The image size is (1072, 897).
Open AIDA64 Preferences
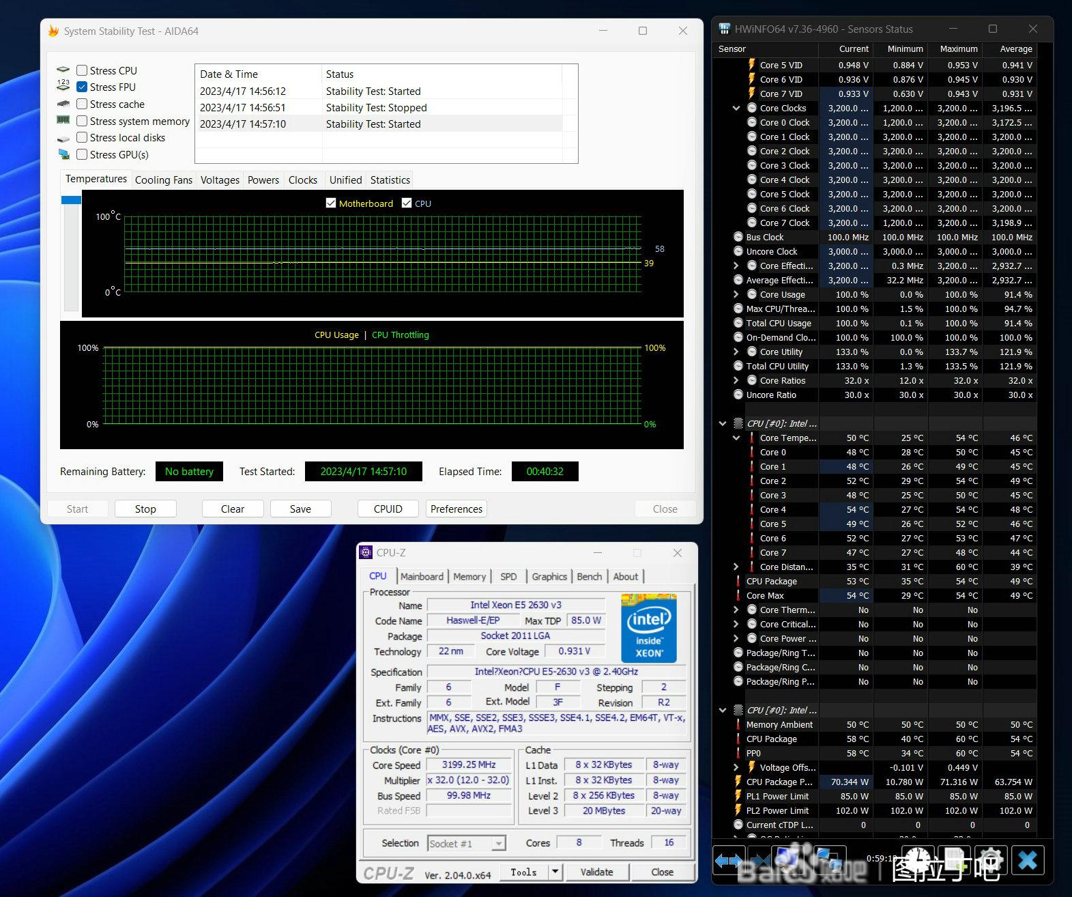(x=457, y=509)
